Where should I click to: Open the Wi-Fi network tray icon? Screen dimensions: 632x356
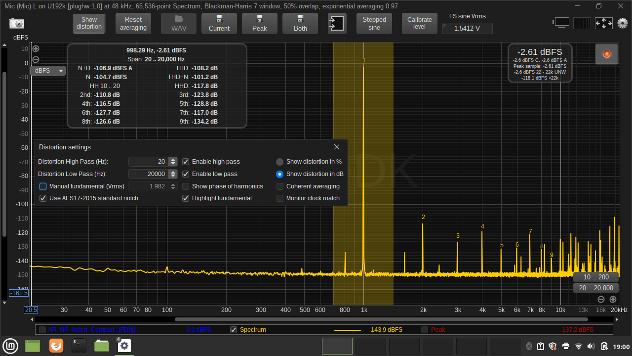579,346
